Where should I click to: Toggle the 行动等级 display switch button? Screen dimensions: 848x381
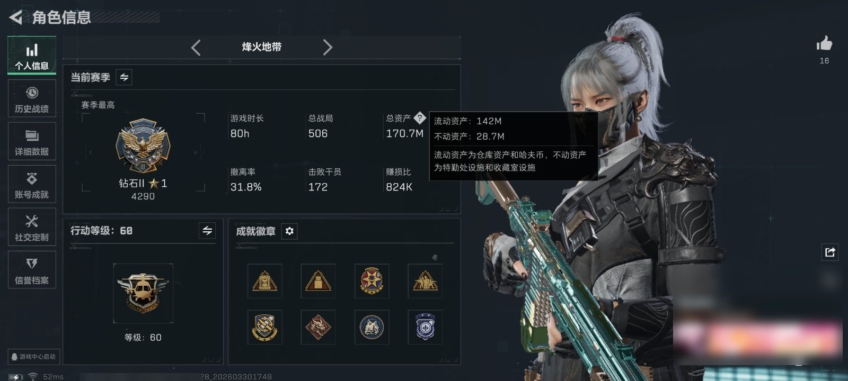207,231
